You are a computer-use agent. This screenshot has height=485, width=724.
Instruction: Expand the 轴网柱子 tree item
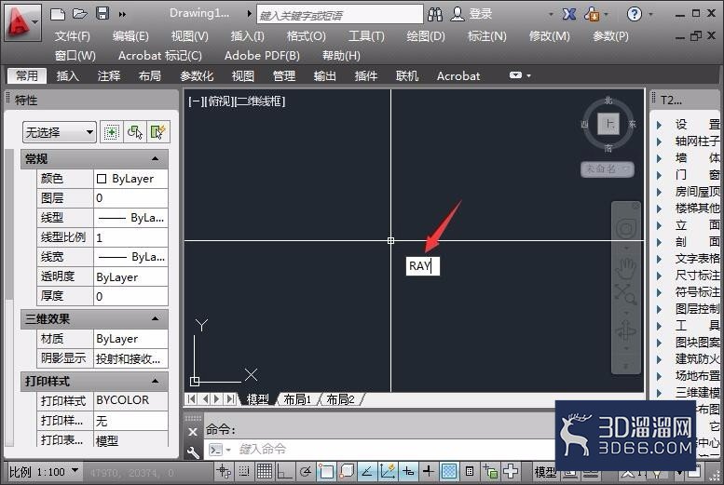[659, 141]
